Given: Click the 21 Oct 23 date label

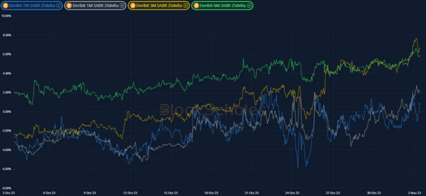Looking at the screenshot, I should point(252,193).
